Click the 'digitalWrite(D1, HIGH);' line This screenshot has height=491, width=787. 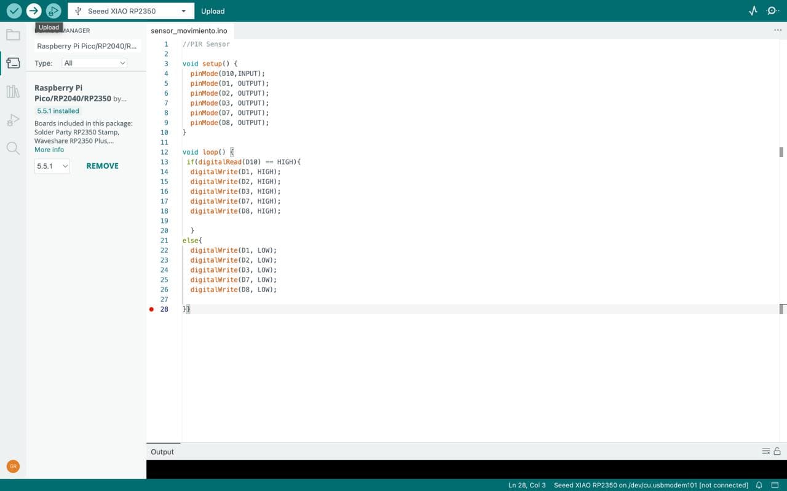(x=235, y=172)
